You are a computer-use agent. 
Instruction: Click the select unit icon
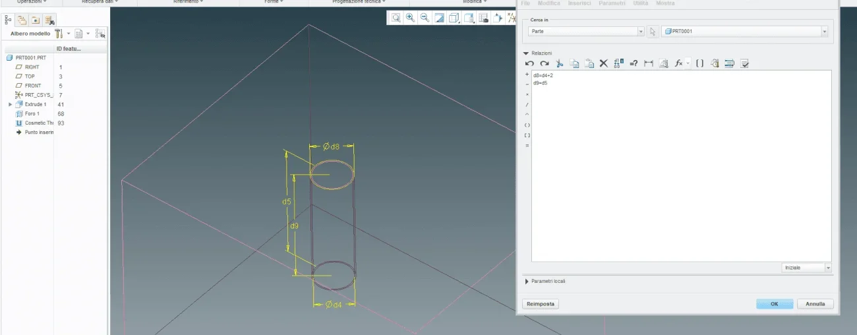(715, 63)
